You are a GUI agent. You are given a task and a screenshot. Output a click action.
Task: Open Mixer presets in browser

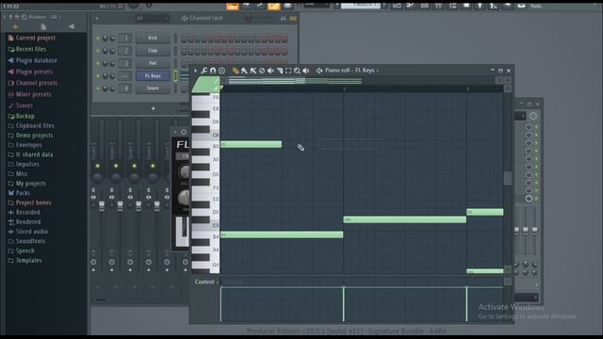[29, 94]
